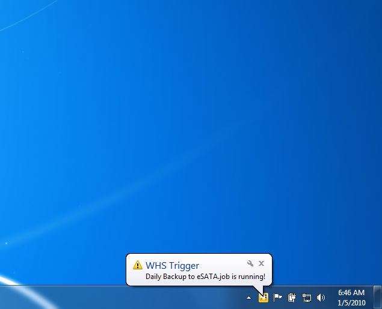The width and height of the screenshot is (382, 309).
Task: Open the network connection tray icon
Action: [x=306, y=298]
